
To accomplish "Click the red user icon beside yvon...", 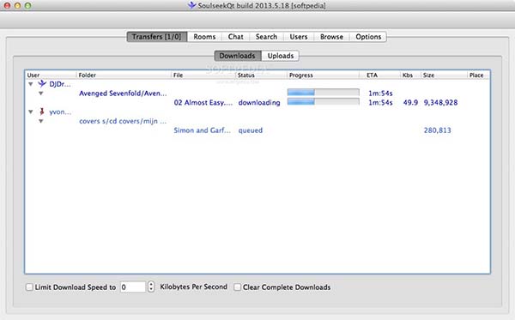I will coord(42,112).
